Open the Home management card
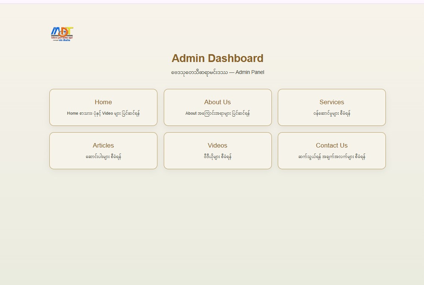Image resolution: width=424 pixels, height=285 pixels. [103, 107]
